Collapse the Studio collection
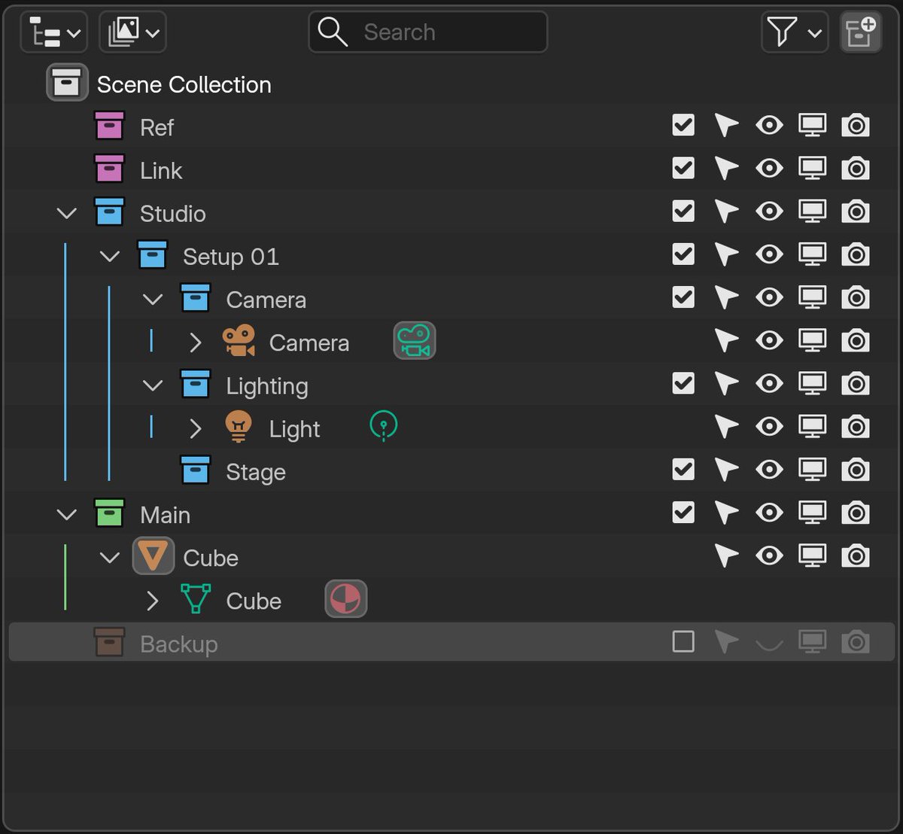 [67, 214]
